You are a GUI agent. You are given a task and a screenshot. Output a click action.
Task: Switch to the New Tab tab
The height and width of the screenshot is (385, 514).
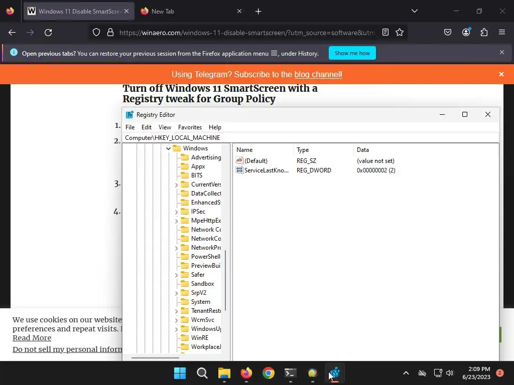point(191,11)
